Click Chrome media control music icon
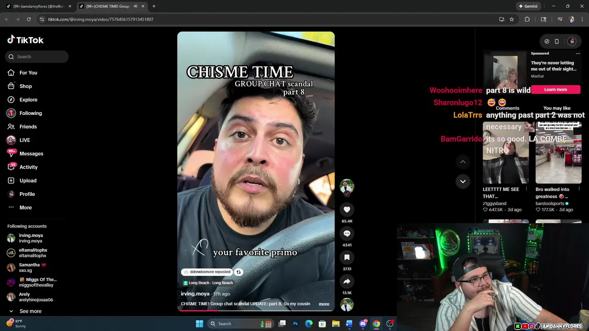The height and width of the screenshot is (331, 589). [x=560, y=19]
